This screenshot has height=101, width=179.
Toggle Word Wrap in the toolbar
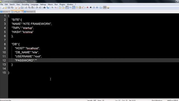click(x=67, y=8)
